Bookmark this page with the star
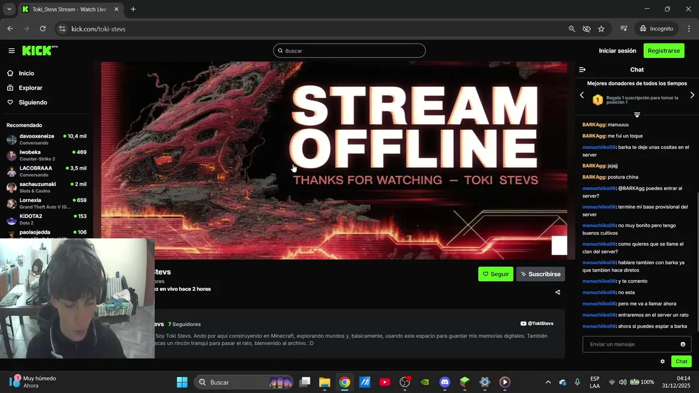 click(x=601, y=28)
